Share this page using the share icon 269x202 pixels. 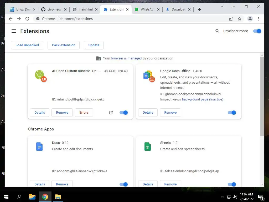click(x=231, y=19)
